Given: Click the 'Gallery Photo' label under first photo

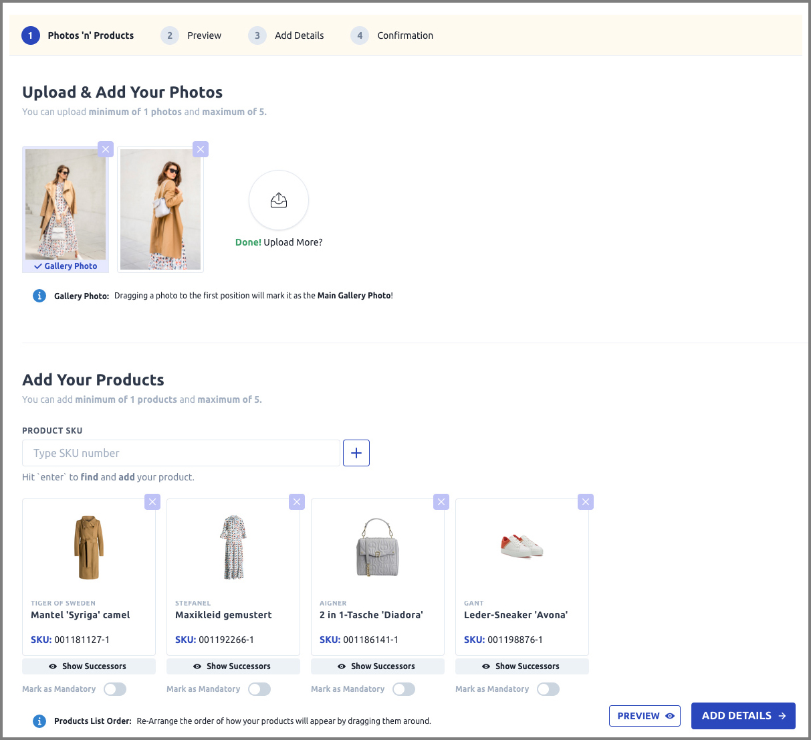Looking at the screenshot, I should 66,266.
